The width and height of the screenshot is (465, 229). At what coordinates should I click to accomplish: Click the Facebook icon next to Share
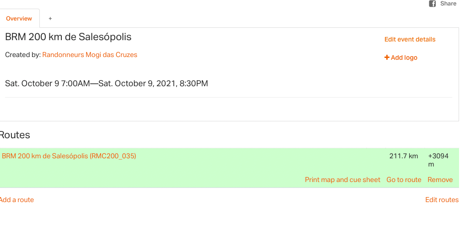432,4
